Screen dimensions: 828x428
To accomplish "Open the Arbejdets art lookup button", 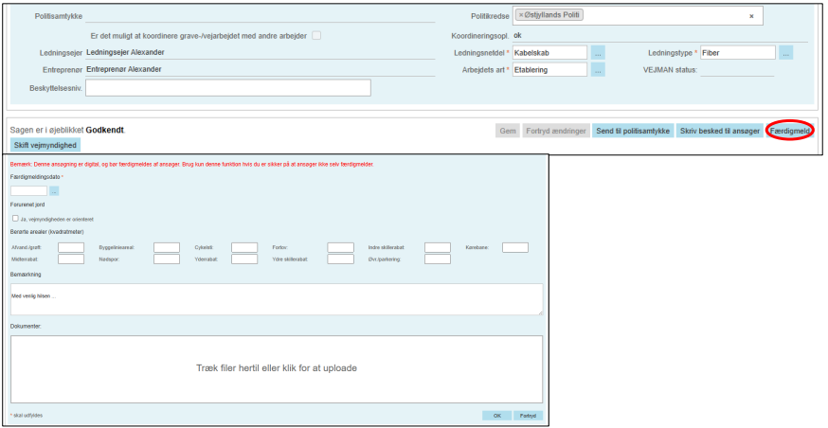I will coord(598,70).
